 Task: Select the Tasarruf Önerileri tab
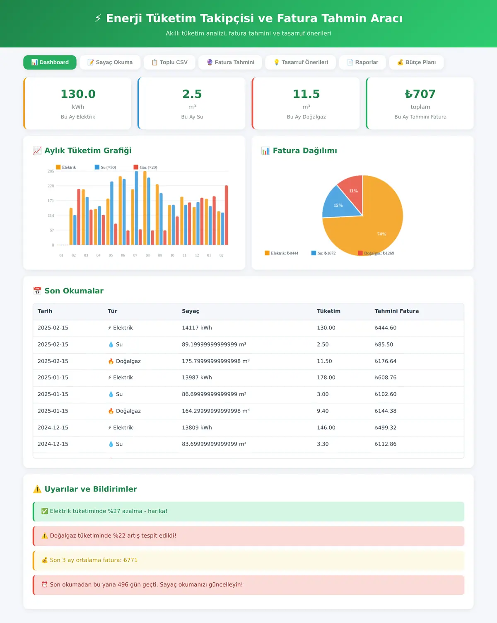301,62
